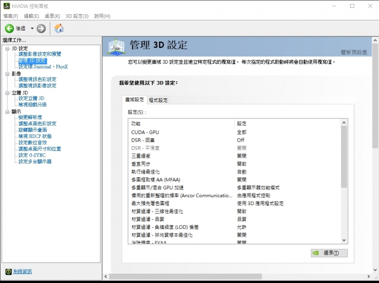Click the settings list scrollbar thumb
379x283 pixels.
[344, 157]
